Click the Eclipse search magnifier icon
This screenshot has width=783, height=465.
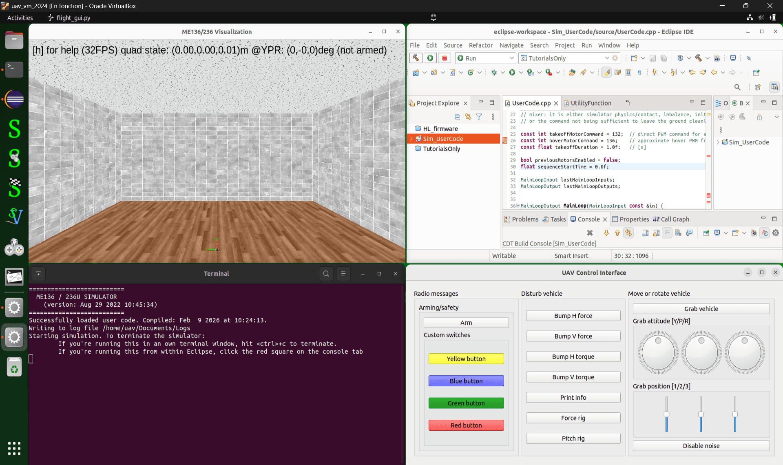(737, 87)
